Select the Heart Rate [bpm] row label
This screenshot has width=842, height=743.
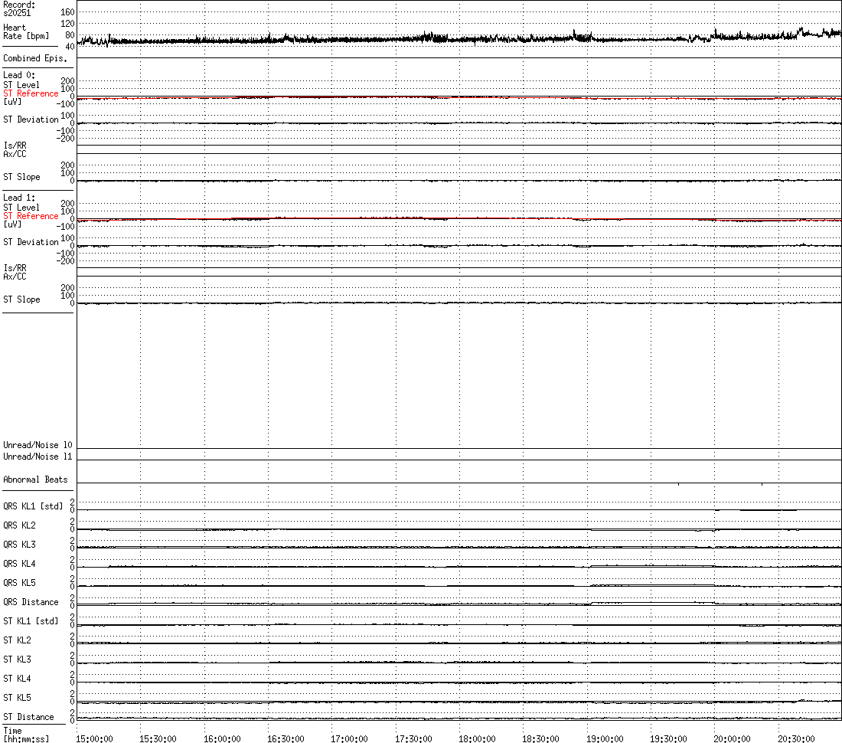(x=25, y=32)
